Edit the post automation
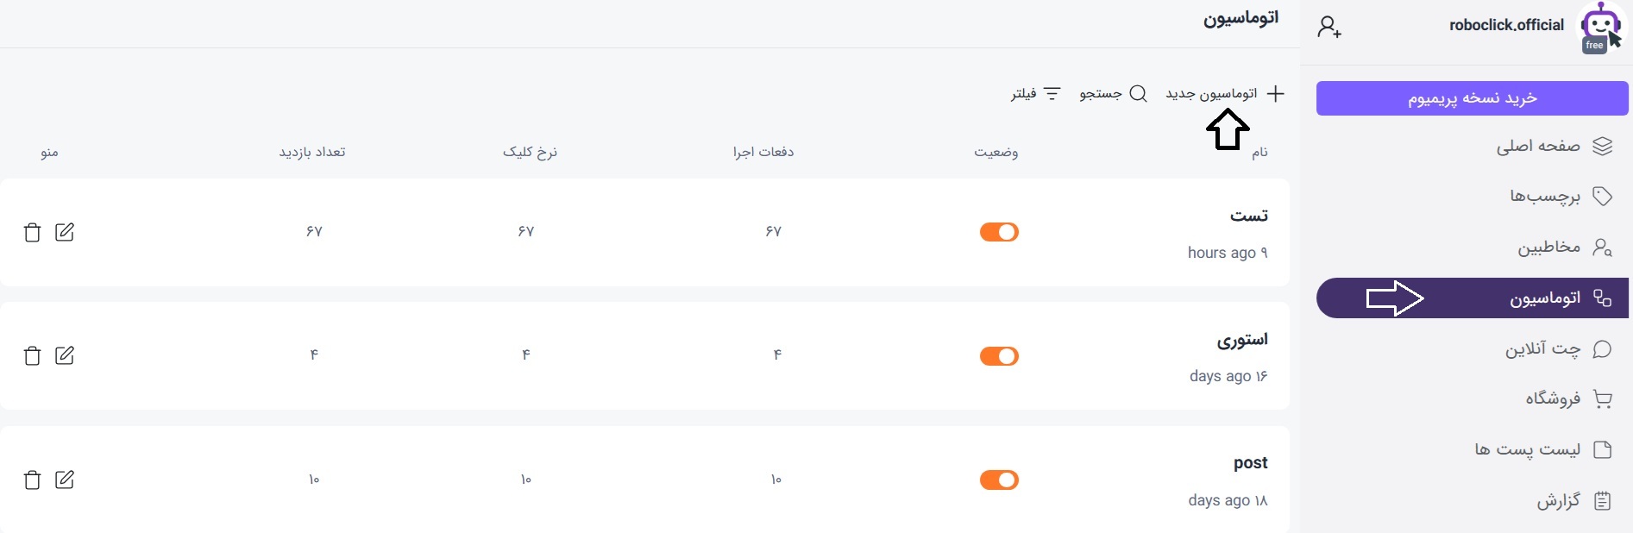Viewport: 1633px width, 533px height. (65, 480)
